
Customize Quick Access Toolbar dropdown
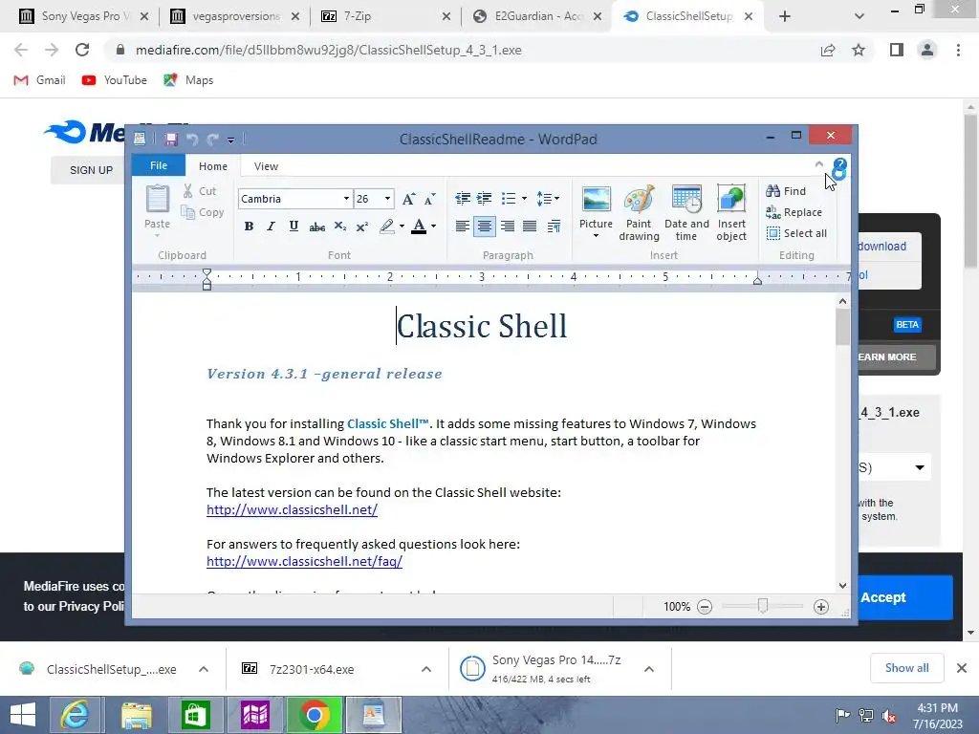[x=230, y=140]
